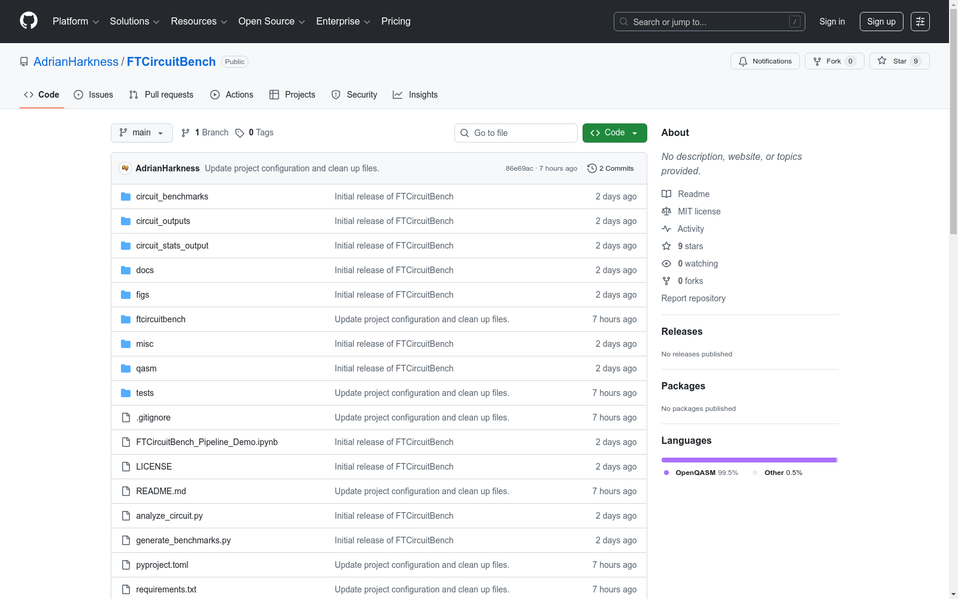Click the .gitignore file icon
Image resolution: width=958 pixels, height=599 pixels.
point(126,418)
